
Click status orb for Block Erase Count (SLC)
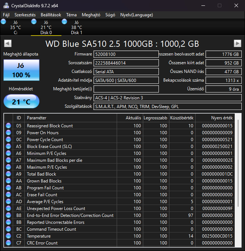pyautogui.click(x=8, y=146)
